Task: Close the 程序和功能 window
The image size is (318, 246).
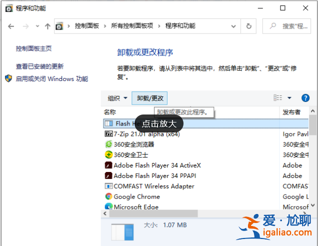Action: (x=305, y=8)
